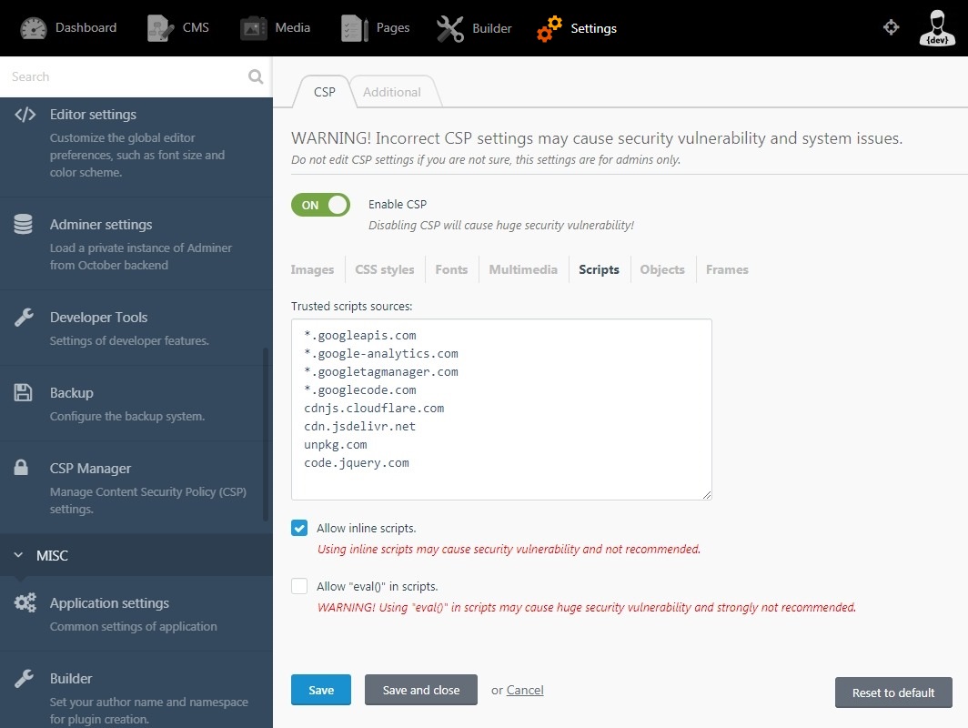Click the Backup floppy disk icon

(x=23, y=393)
